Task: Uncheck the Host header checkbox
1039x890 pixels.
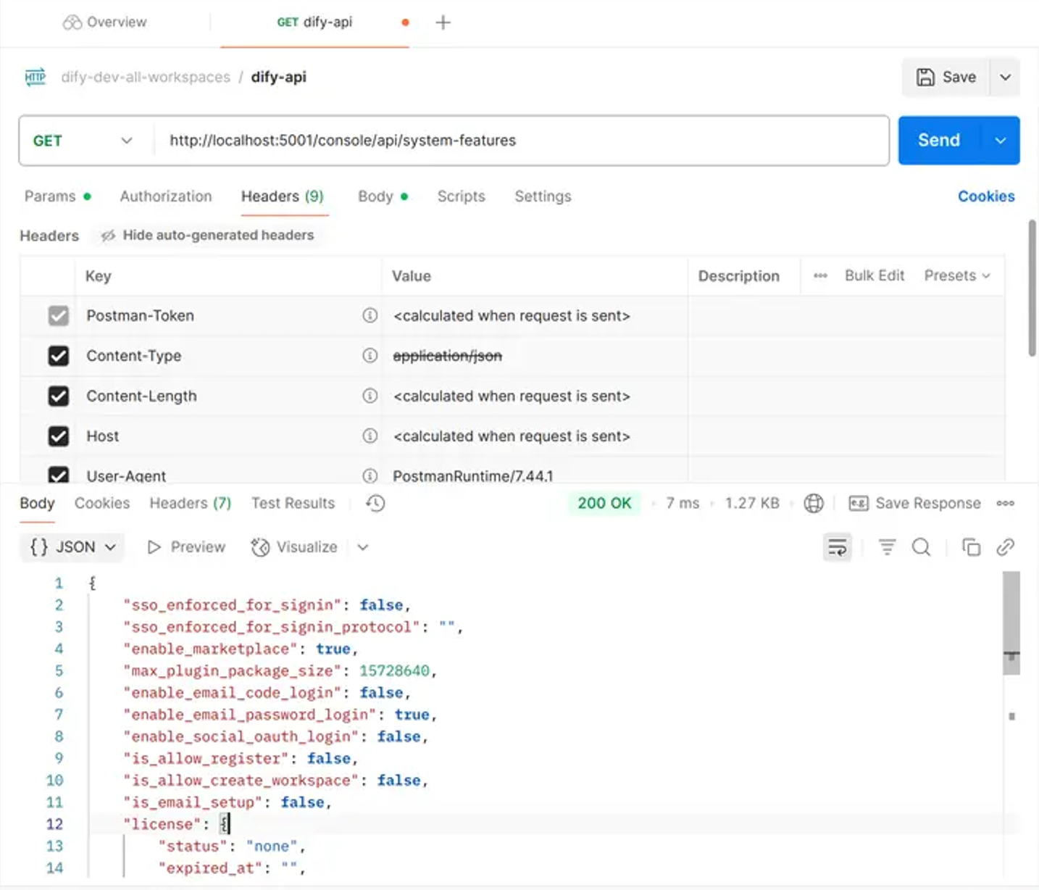Action: click(59, 436)
